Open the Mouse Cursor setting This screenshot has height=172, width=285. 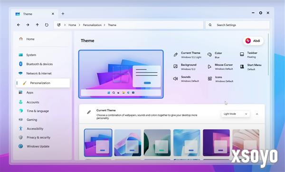(220, 67)
